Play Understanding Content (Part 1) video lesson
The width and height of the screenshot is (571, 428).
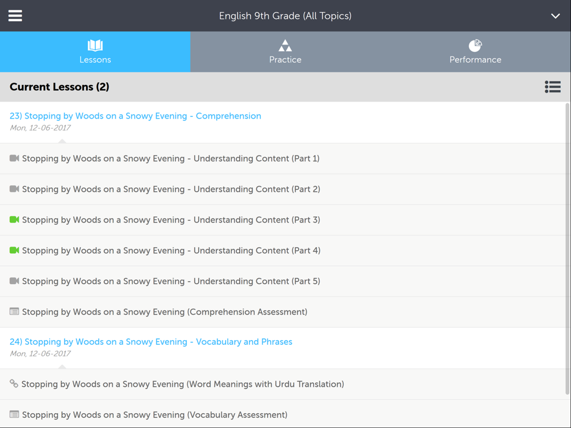tap(283, 158)
